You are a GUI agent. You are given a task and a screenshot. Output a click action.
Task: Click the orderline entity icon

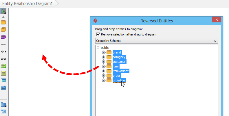[109, 80]
